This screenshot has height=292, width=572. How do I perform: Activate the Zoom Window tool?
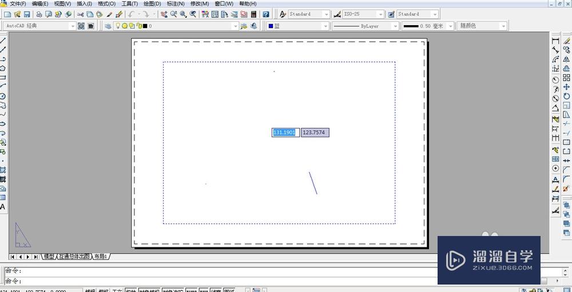point(183,14)
